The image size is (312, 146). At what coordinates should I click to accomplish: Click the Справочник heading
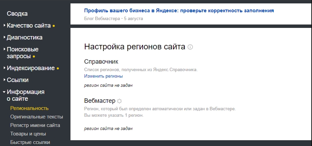pos(101,62)
